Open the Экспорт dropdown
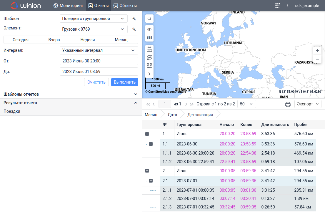Screen dimensions: 325x217 click(x=308, y=104)
